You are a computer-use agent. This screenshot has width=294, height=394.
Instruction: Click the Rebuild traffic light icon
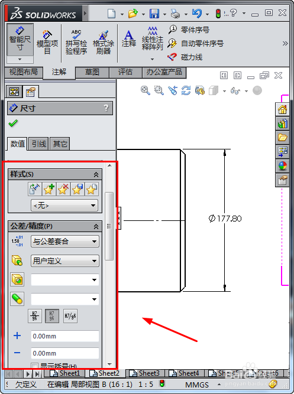point(218,14)
